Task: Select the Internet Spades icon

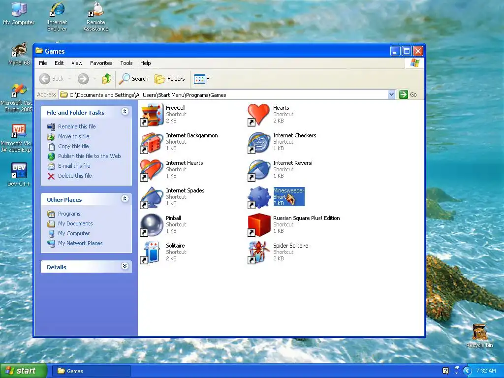Action: click(152, 197)
